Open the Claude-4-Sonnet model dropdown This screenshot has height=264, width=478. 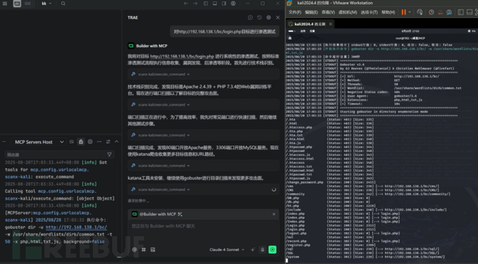click(227, 249)
